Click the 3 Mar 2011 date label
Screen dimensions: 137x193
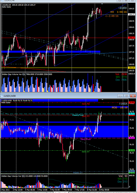click(x=6, y=190)
